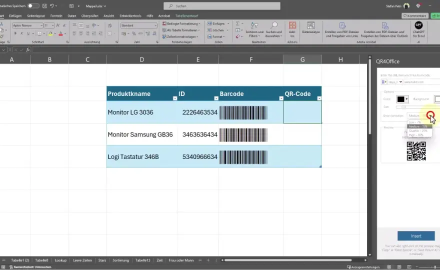Open the Überprüfen ribbon tab

click(x=90, y=16)
